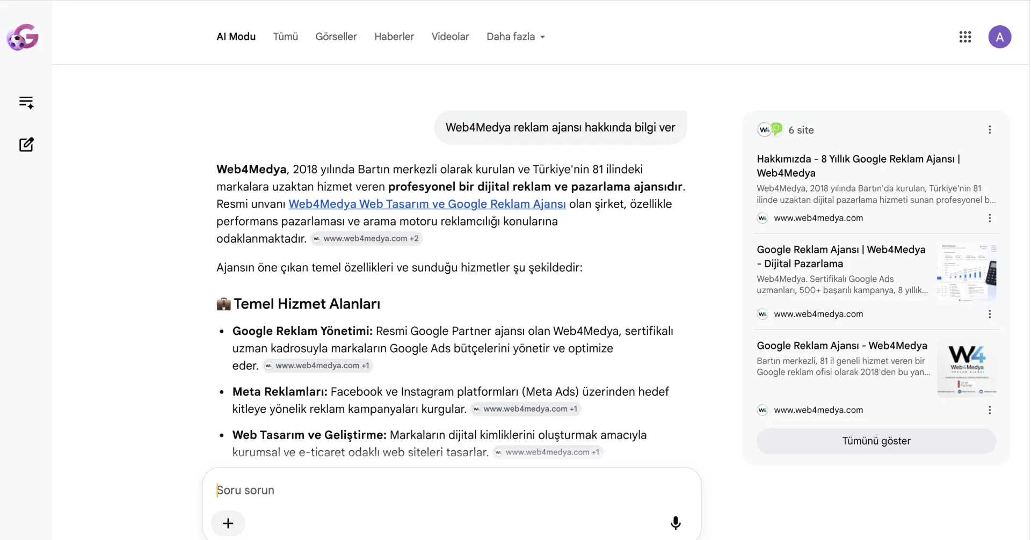Click the bold 'Google Reklam Yönetimi:' text

tap(302, 331)
